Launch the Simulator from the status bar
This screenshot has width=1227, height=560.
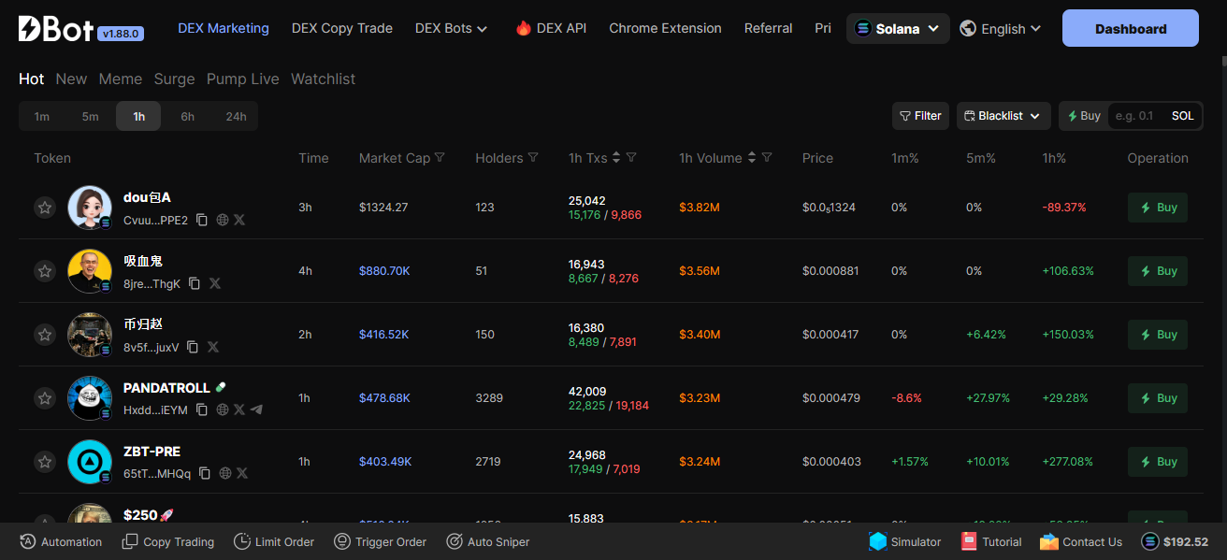[x=903, y=541]
